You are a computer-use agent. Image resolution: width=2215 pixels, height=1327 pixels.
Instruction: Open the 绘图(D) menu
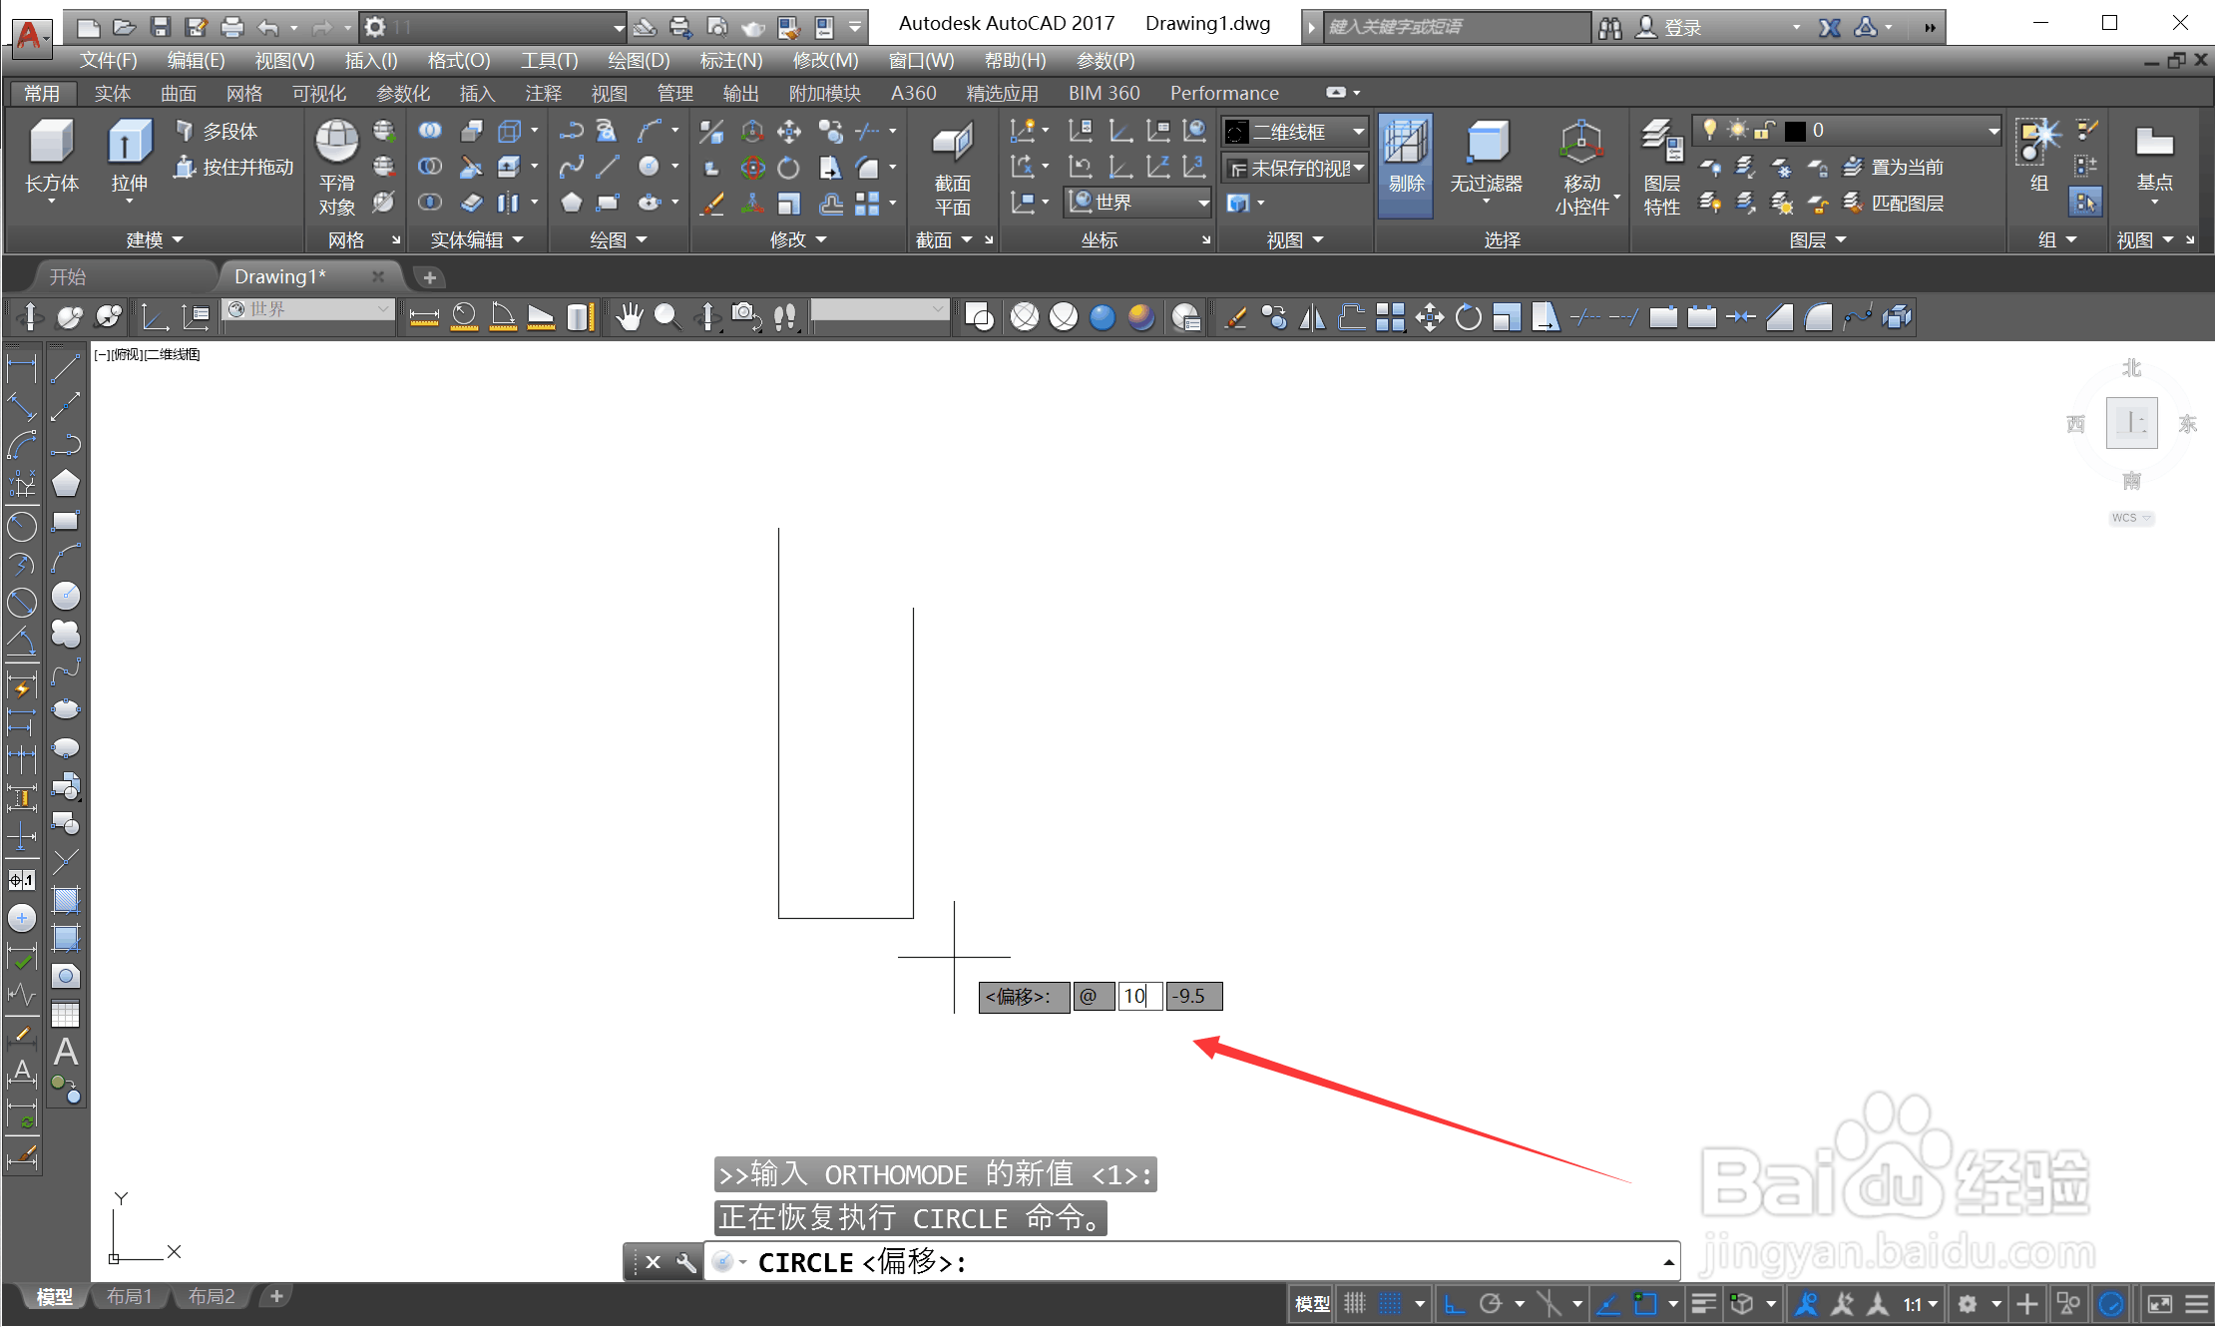[639, 61]
